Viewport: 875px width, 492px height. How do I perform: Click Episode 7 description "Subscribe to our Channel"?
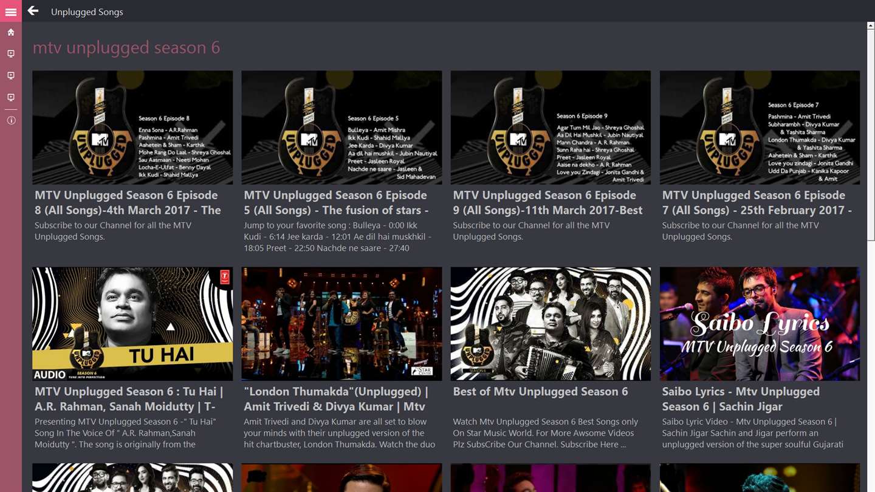click(740, 231)
